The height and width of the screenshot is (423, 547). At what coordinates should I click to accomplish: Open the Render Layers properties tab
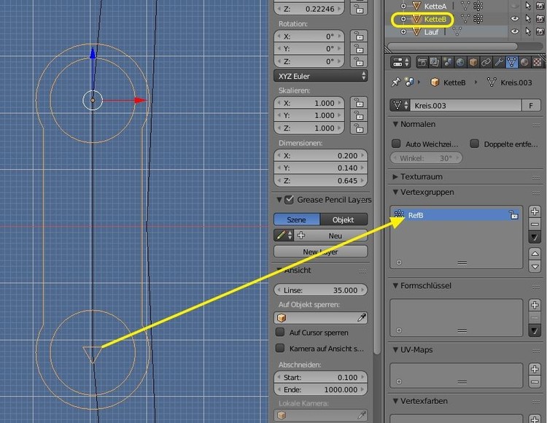pyautogui.click(x=435, y=63)
